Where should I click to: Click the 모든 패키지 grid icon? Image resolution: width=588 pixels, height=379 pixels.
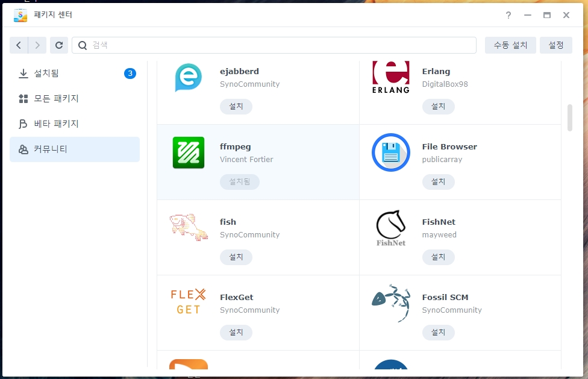click(x=23, y=99)
